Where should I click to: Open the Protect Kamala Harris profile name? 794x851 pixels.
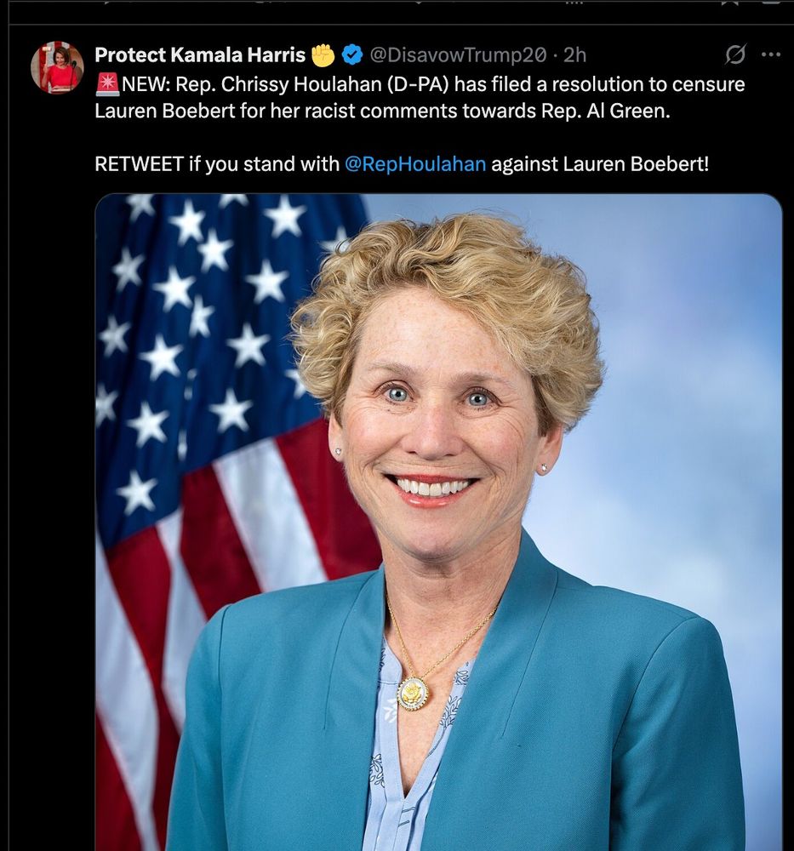pyautogui.click(x=200, y=54)
